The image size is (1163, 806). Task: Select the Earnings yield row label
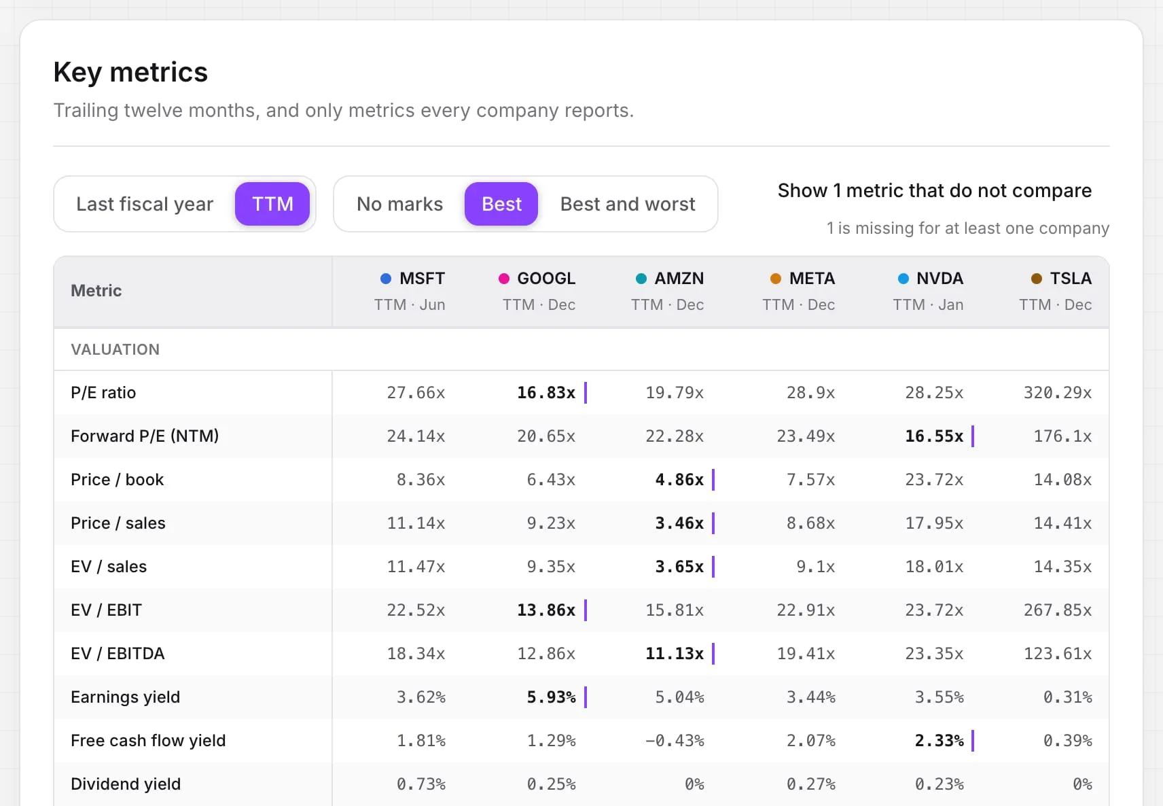coord(126,697)
